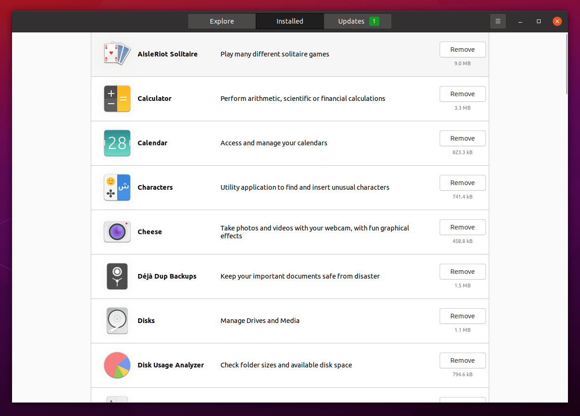
Task: Remove the Calculator app
Action: 463,94
